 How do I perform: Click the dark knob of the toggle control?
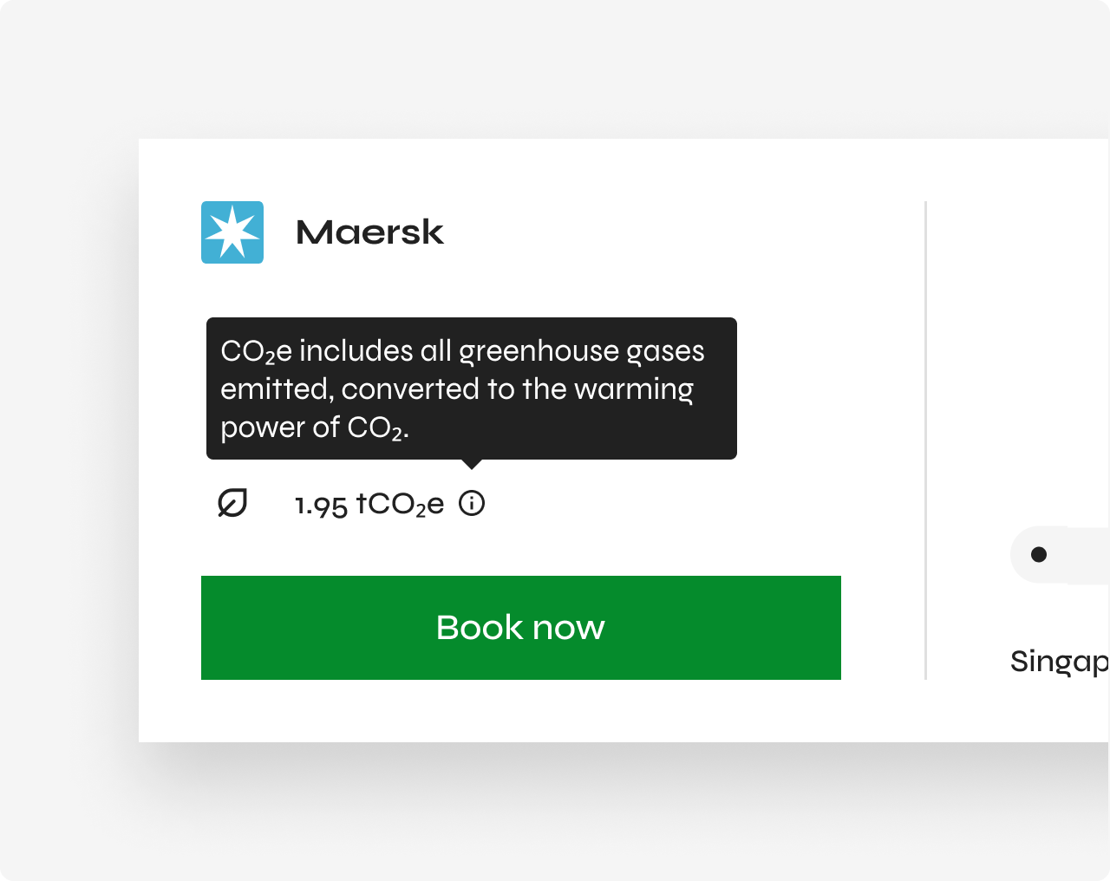point(1039,554)
